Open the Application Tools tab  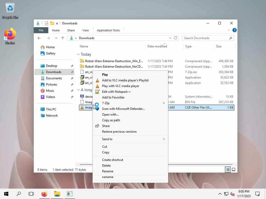point(108,30)
